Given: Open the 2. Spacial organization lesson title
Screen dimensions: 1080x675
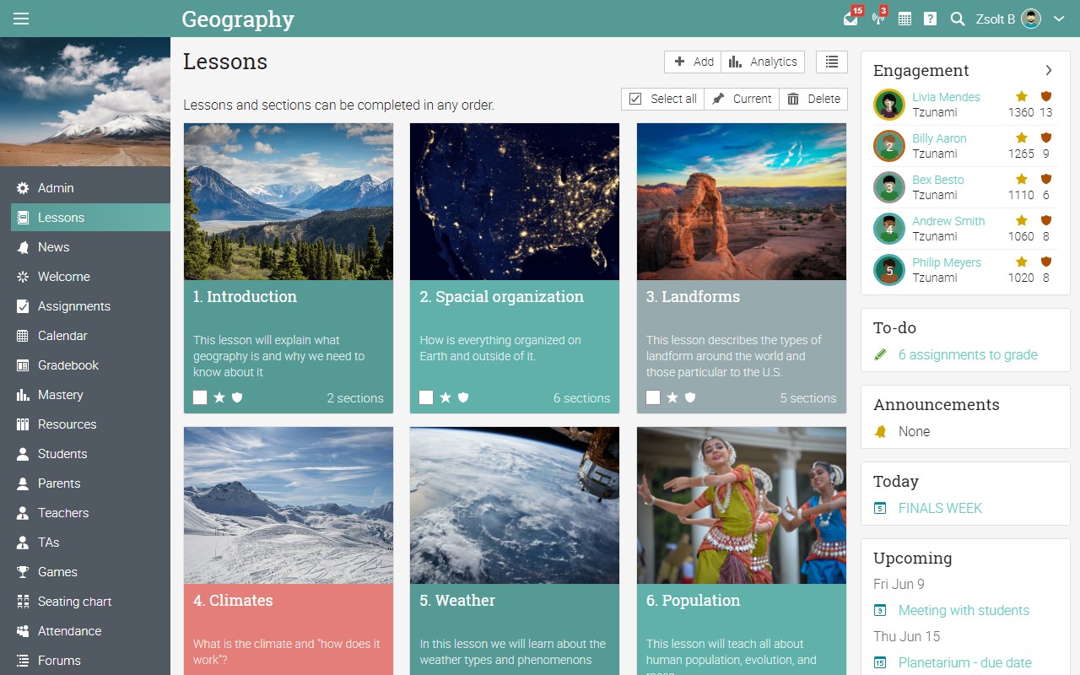Looking at the screenshot, I should pyautogui.click(x=501, y=297).
